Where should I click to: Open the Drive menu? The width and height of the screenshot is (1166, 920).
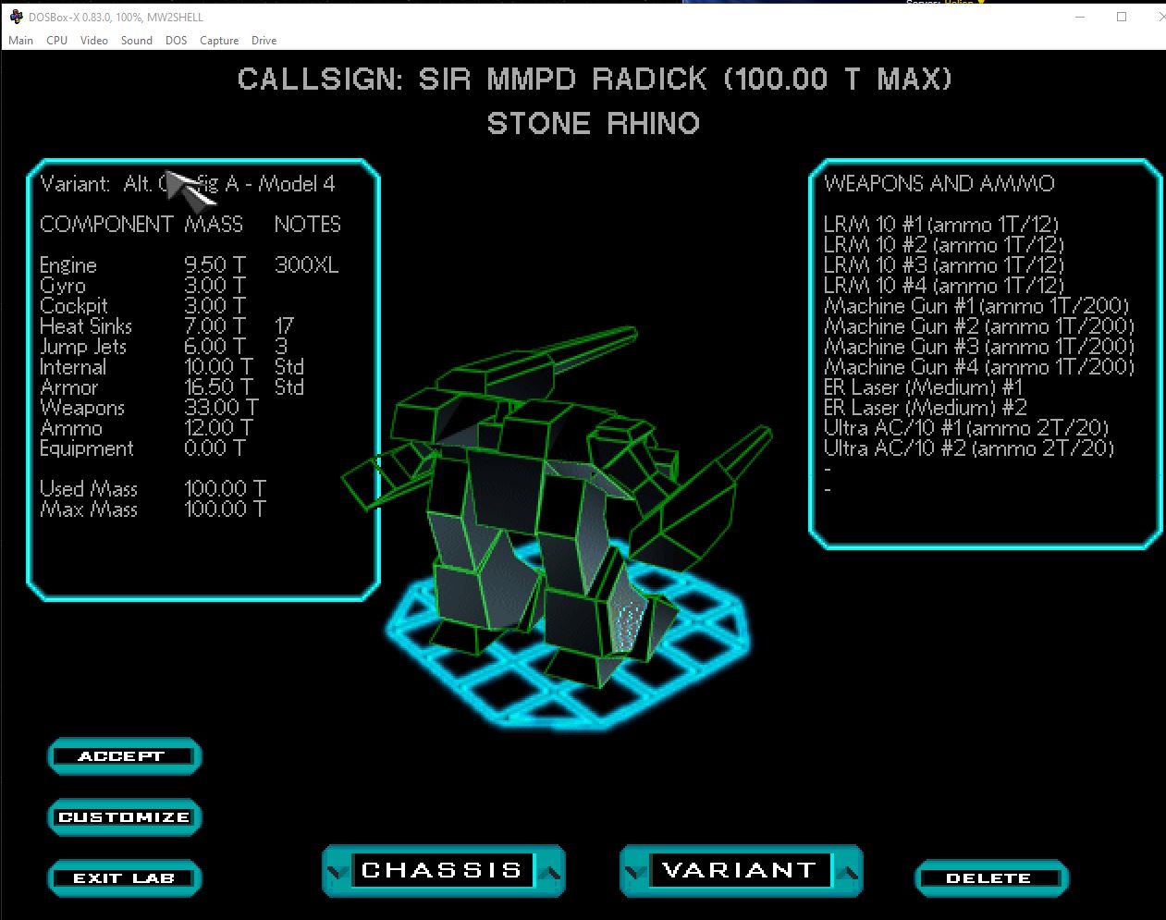pyautogui.click(x=264, y=41)
